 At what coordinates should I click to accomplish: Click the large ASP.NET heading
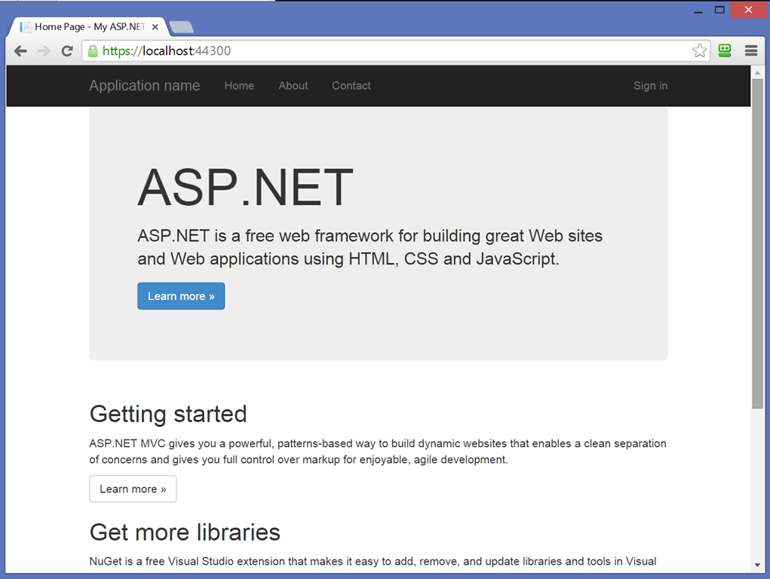[x=245, y=187]
